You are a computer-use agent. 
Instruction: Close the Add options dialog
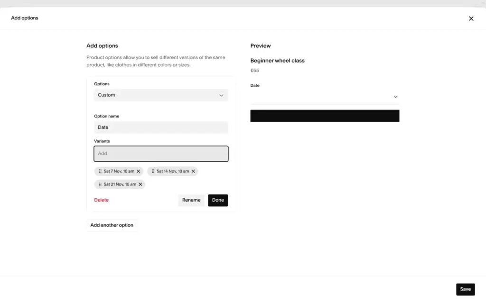471,18
